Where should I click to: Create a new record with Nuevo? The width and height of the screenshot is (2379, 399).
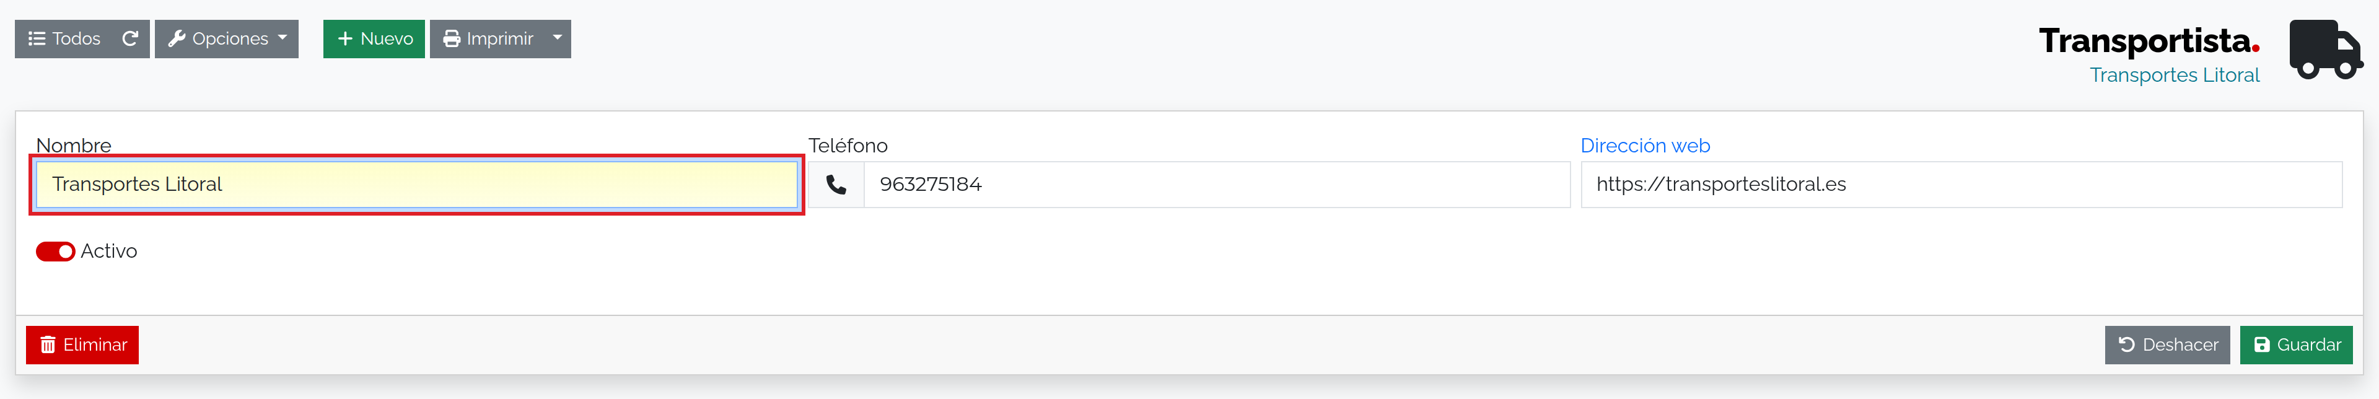374,39
